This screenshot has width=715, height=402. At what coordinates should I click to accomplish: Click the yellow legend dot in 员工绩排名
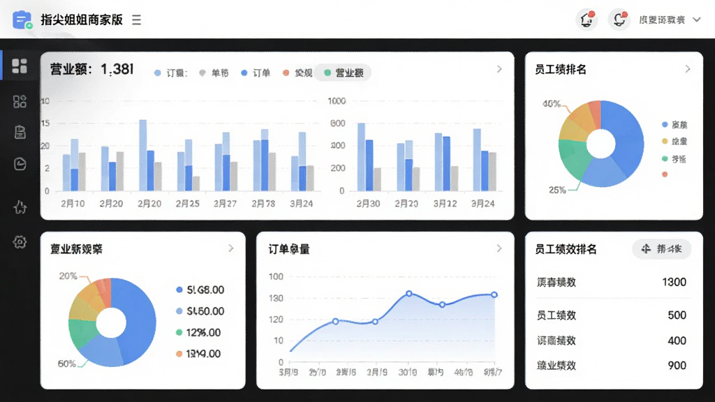[x=665, y=141]
